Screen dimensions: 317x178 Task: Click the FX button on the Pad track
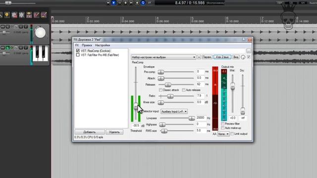[7, 48]
